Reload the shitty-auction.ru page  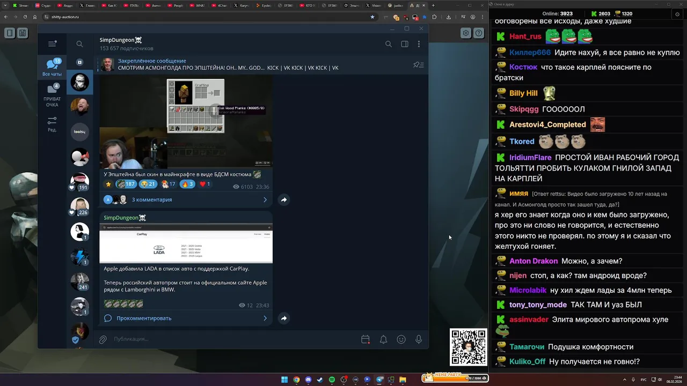25,17
